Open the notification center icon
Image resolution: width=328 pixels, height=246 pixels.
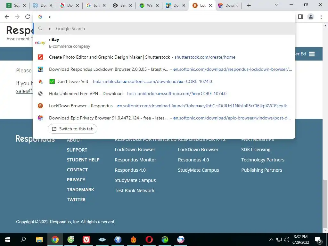[318, 240]
